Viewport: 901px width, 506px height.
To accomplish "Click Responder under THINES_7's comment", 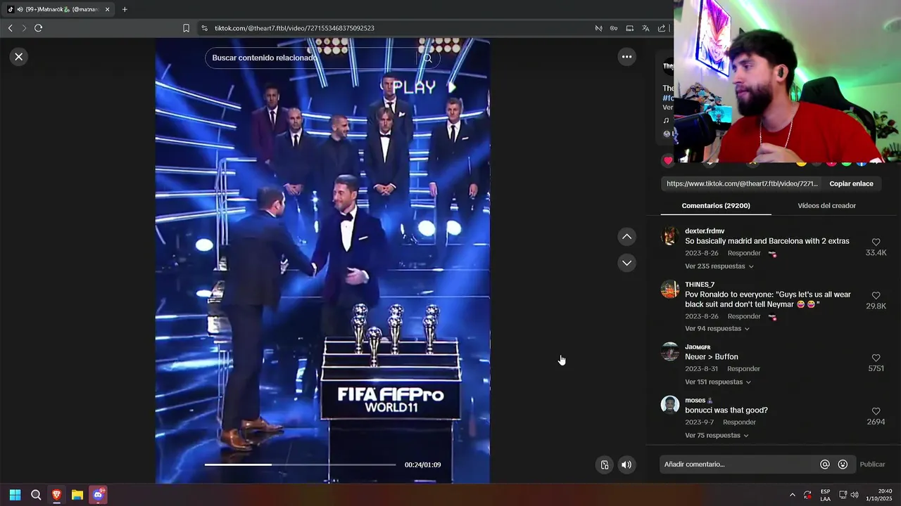I will (x=744, y=316).
